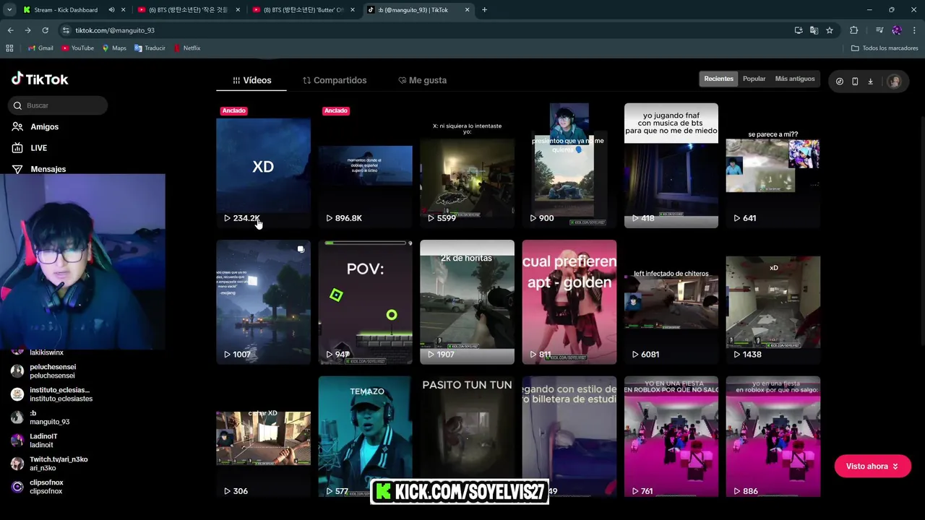This screenshot has width=925, height=520.
Task: Open the video with 306 views
Action: tap(263, 437)
